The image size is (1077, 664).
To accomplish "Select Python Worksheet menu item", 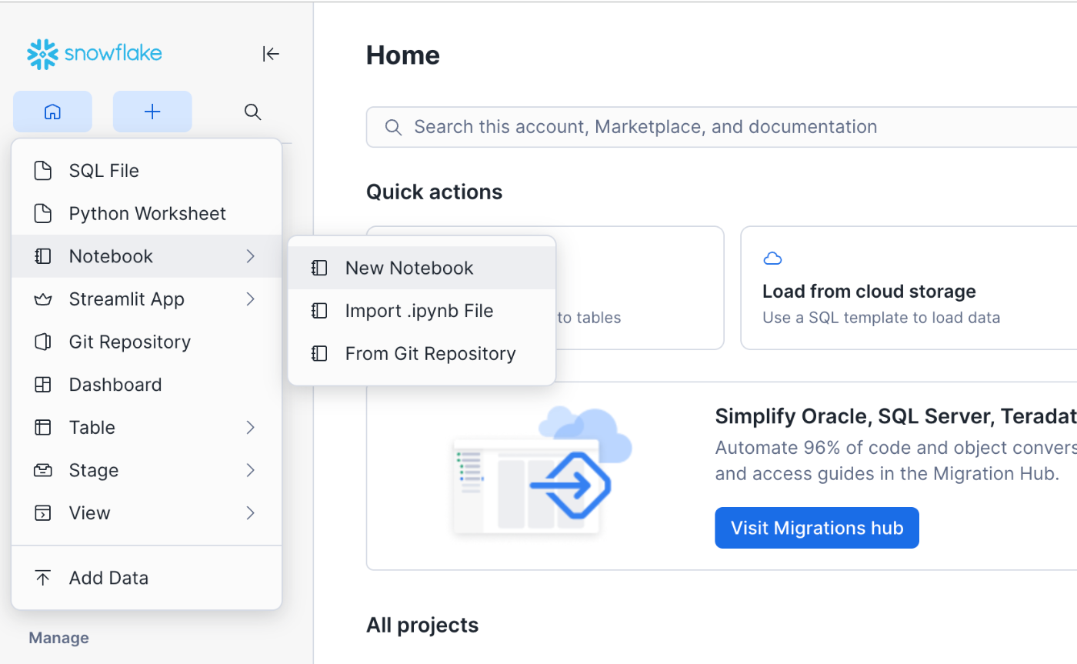I will point(146,214).
